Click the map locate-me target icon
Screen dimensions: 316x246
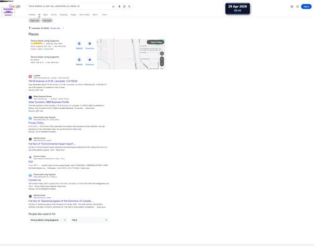(x=162, y=54)
